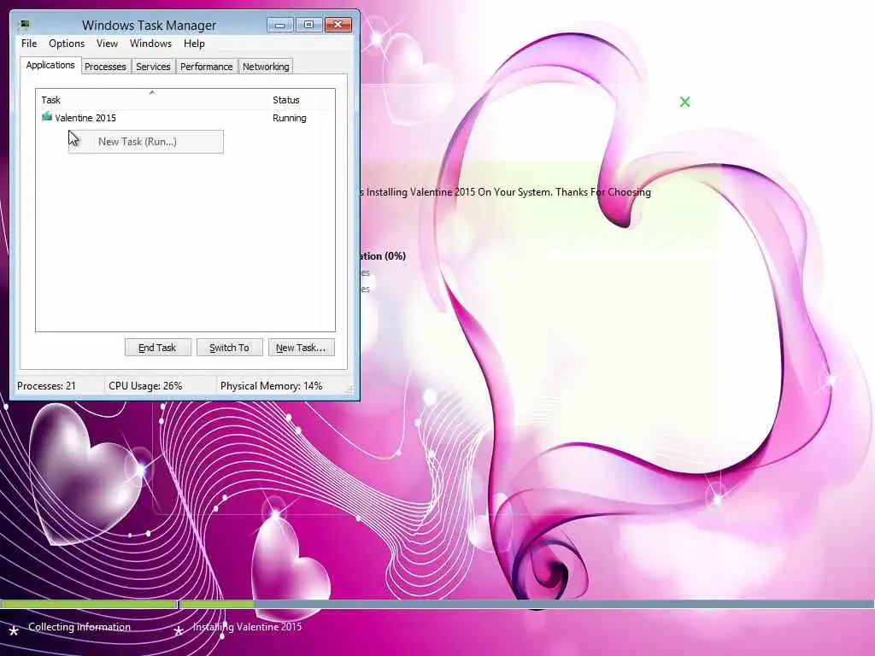Screen dimensions: 875x656
Task: Choose New Task (Run...) from context menu
Action: 146,142
